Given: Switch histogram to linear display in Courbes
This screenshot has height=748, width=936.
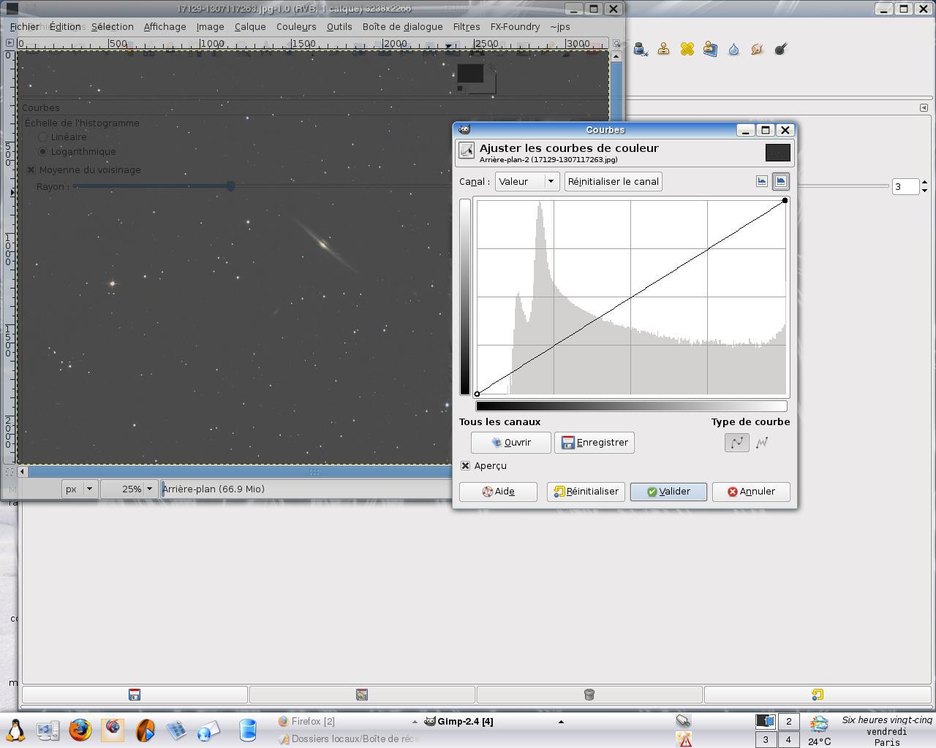Looking at the screenshot, I should 762,181.
